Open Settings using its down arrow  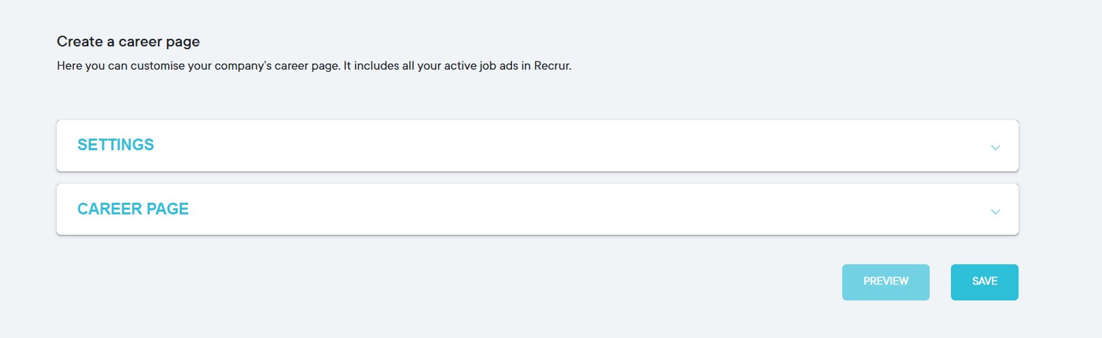[x=995, y=147]
